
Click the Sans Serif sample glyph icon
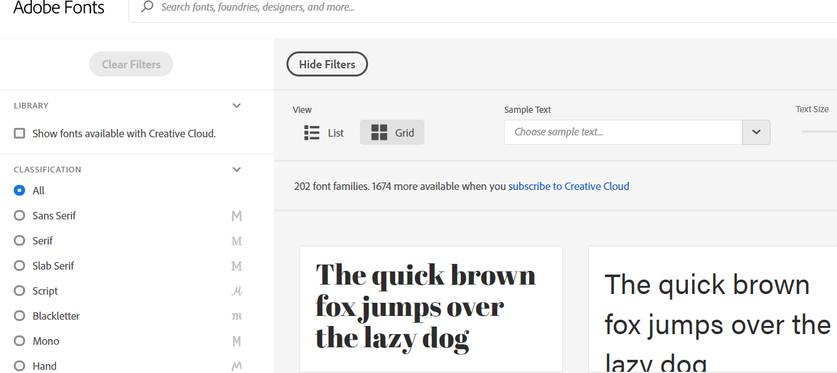236,216
